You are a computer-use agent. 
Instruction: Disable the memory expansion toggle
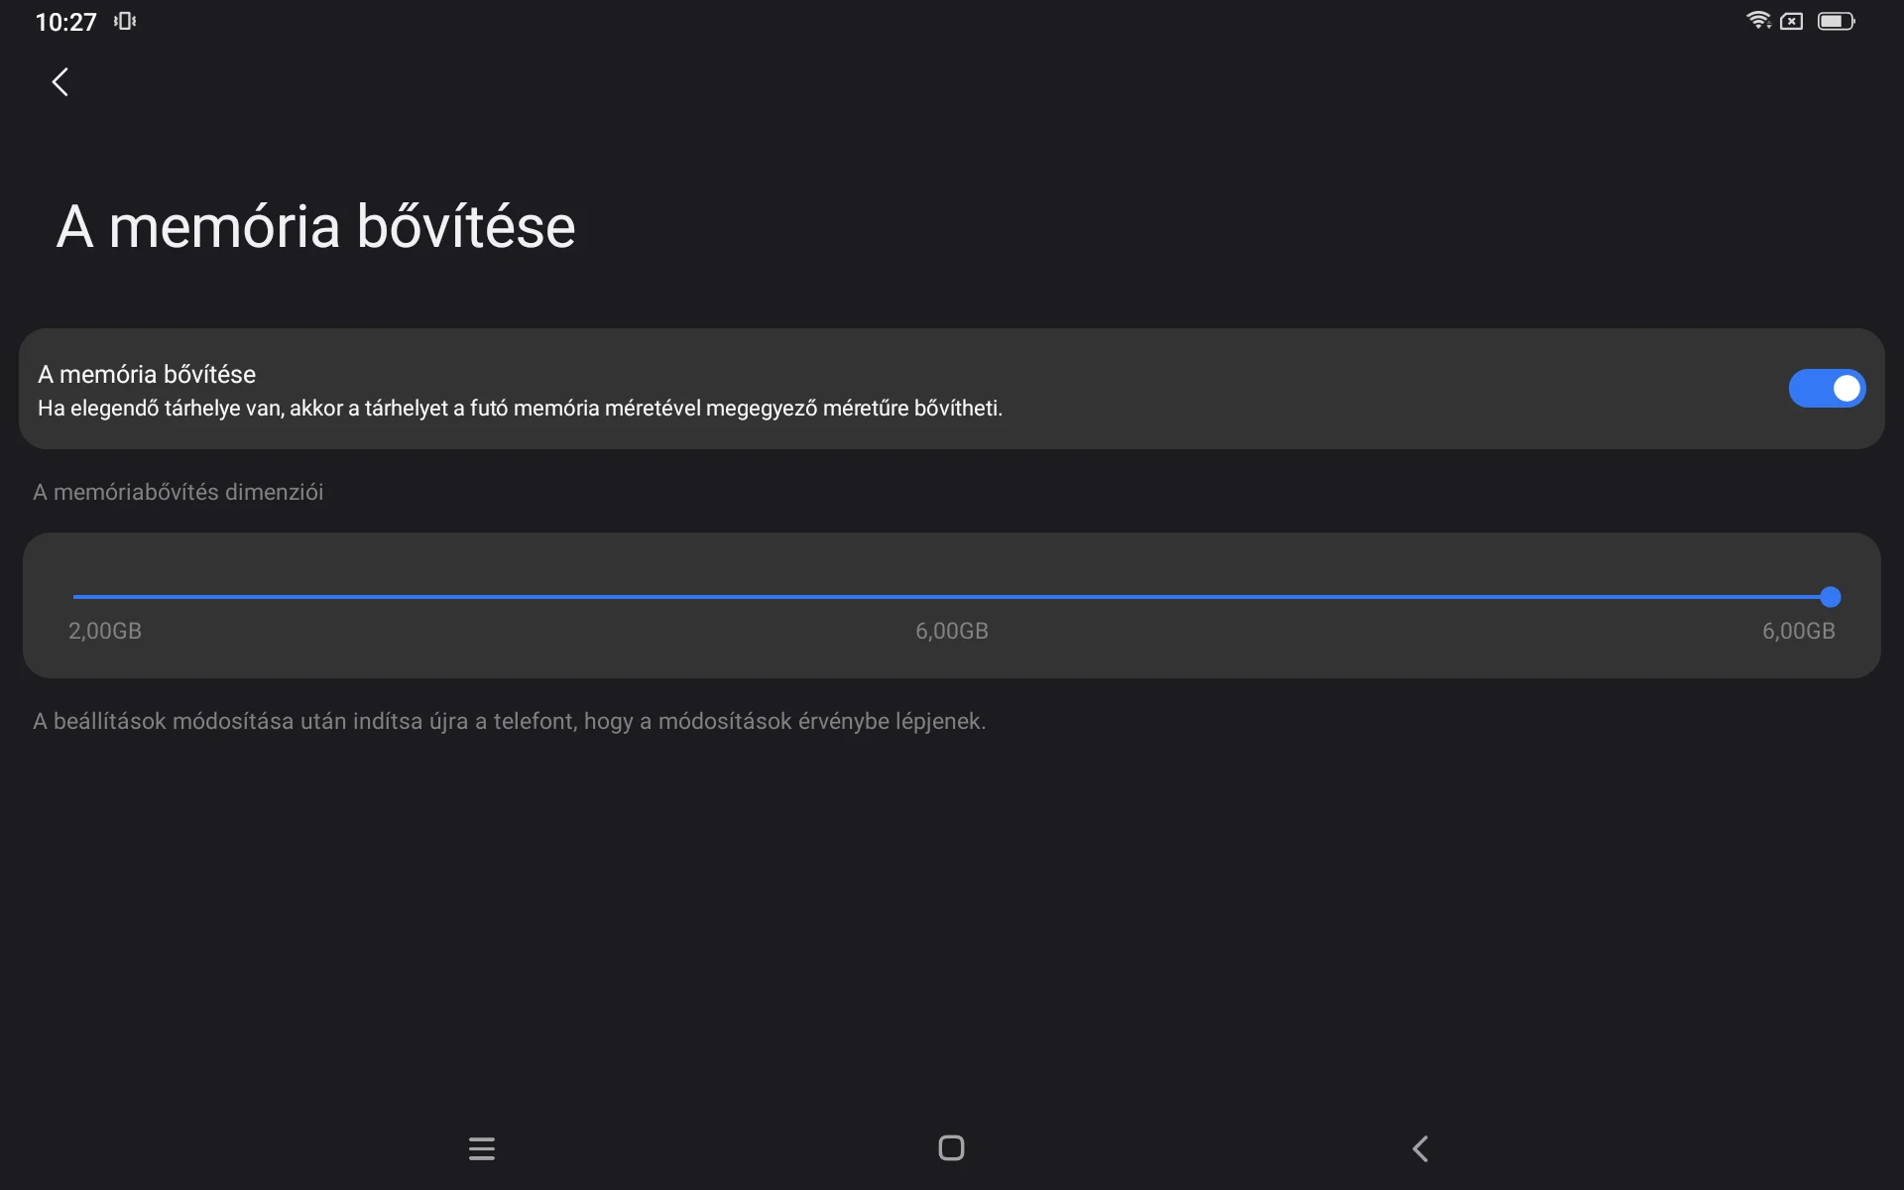(x=1826, y=389)
